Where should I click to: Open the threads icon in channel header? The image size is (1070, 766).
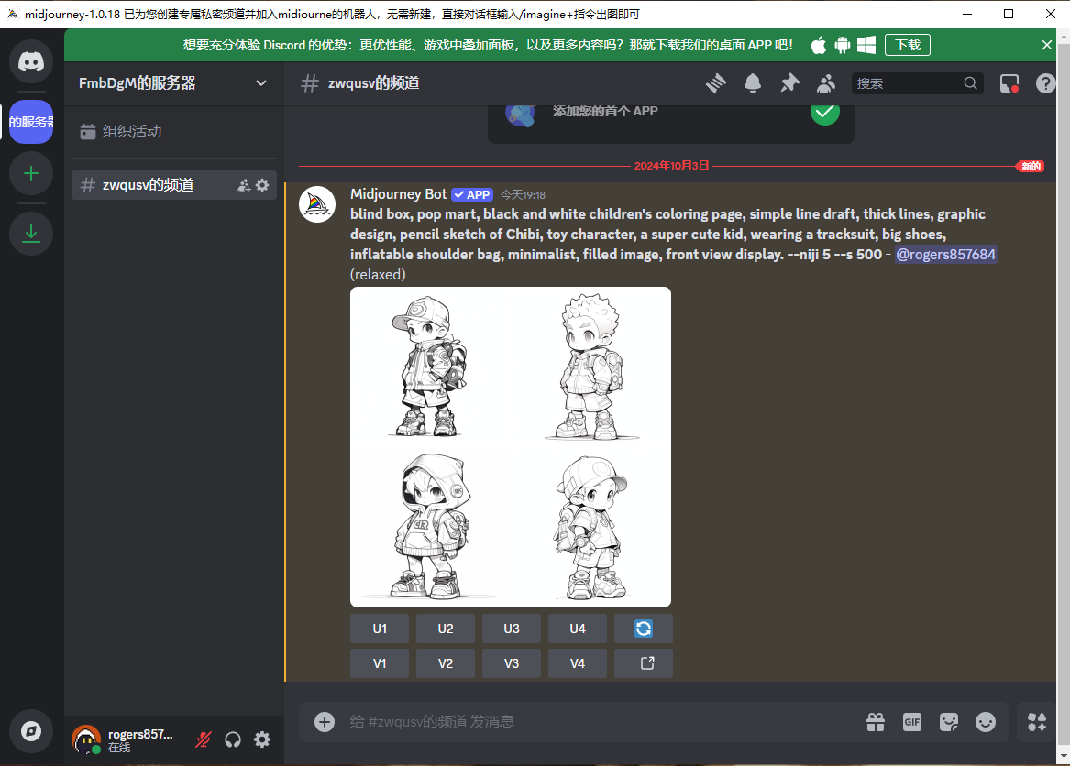tap(716, 83)
